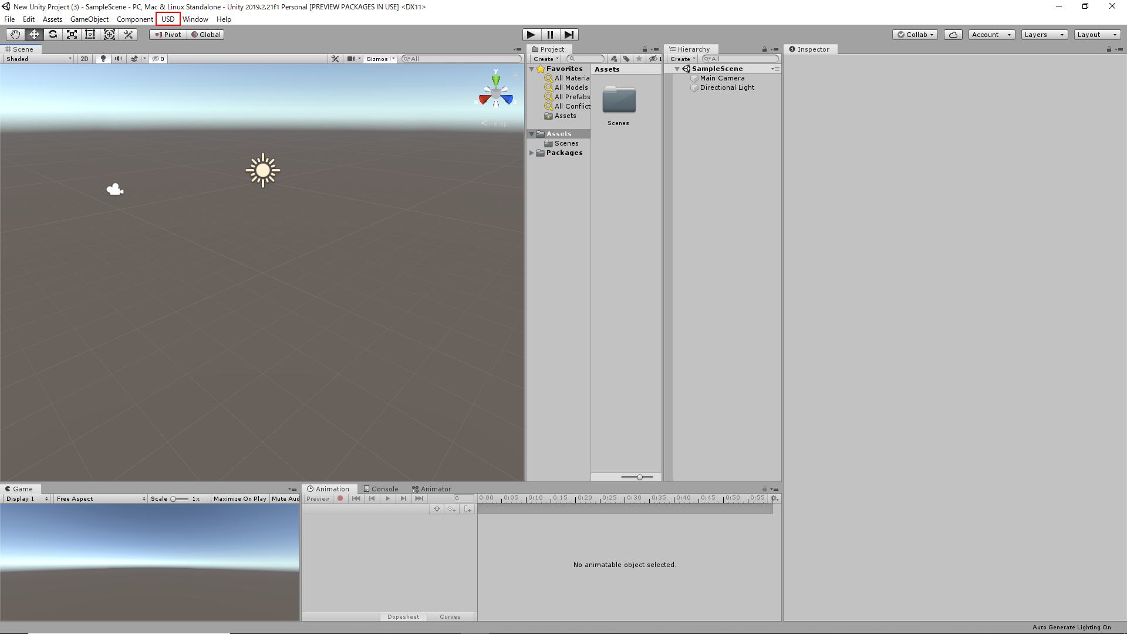The height and width of the screenshot is (634, 1127).
Task: Select the Rect transform tool
Action: (90, 35)
